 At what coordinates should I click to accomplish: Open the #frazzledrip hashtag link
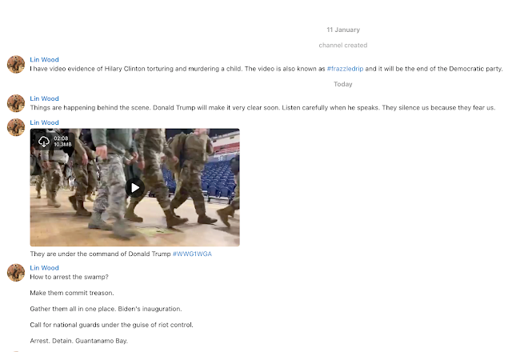[345, 69]
